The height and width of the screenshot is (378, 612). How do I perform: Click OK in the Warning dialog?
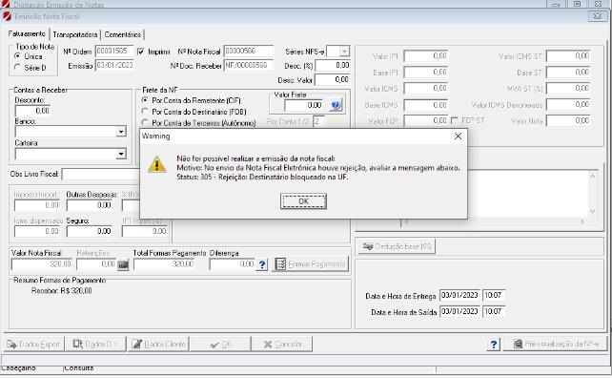coord(303,201)
